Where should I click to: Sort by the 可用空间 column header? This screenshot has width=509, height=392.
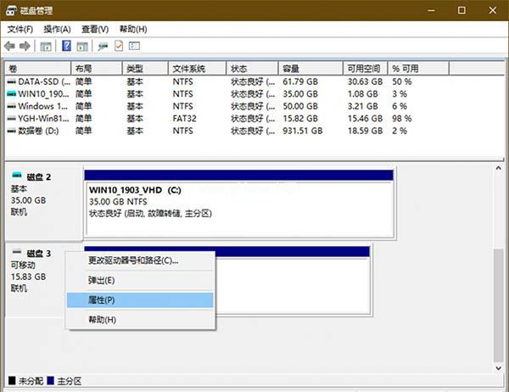tap(365, 69)
